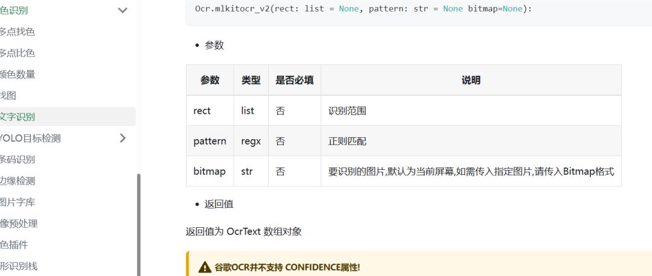Go to the 颜色数量 sidebar entry

pos(18,74)
